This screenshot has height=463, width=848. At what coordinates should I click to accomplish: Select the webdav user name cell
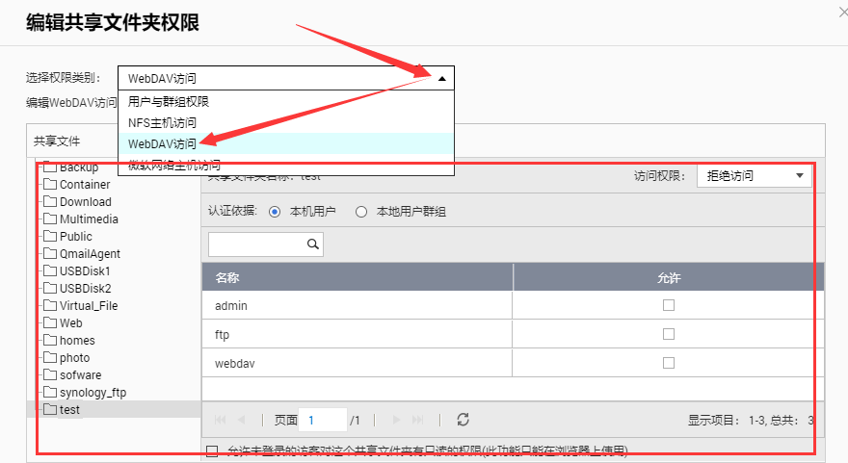click(x=235, y=364)
